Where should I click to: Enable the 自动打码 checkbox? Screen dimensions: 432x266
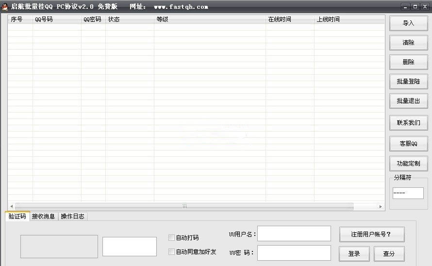pos(171,238)
